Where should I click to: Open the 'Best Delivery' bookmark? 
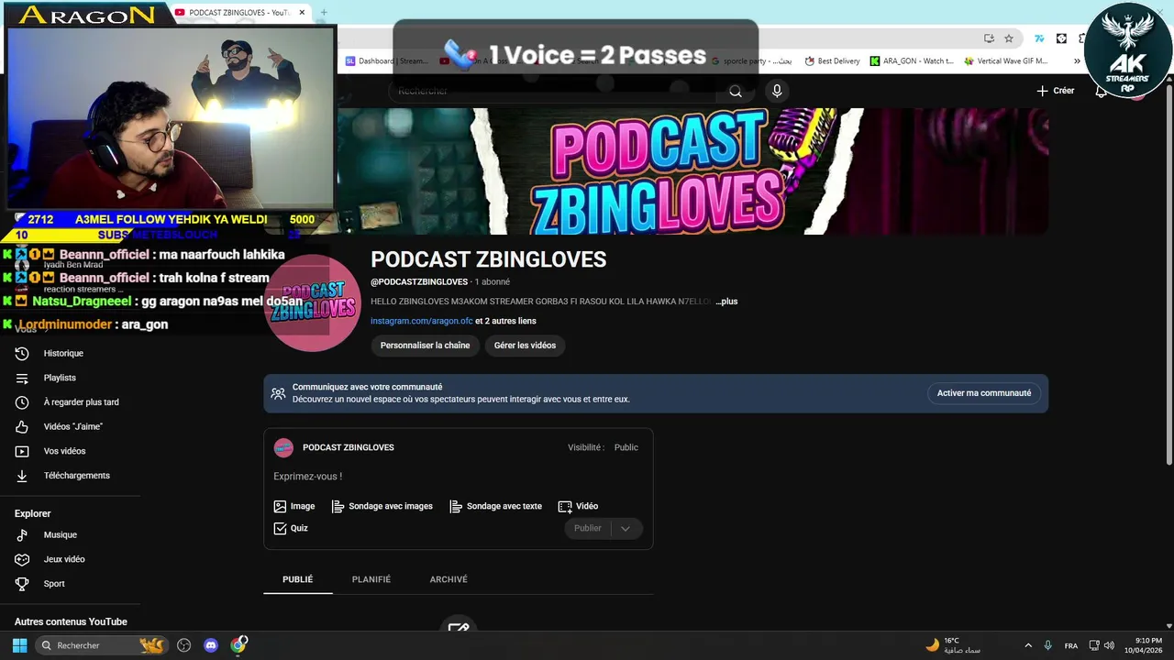tap(832, 61)
